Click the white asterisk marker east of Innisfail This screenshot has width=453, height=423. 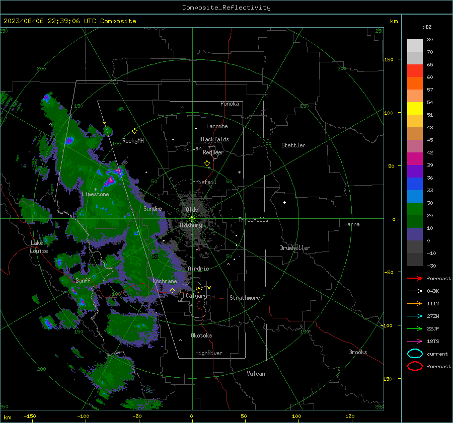[239, 173]
